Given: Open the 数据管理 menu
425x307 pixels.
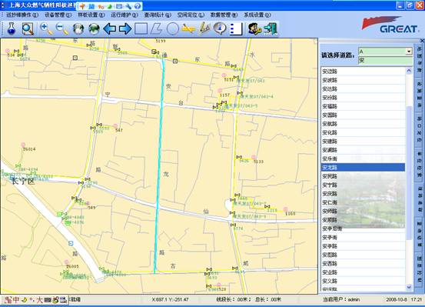Looking at the screenshot, I should (x=224, y=15).
